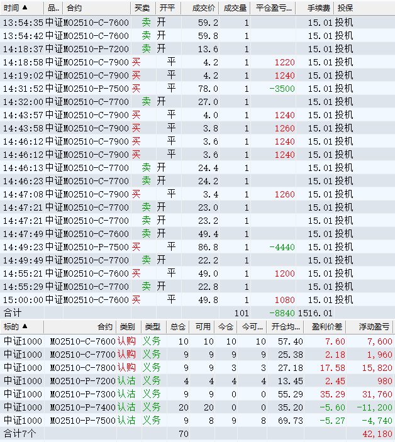
Task: Click the 42,180 total floating profit cell
Action: click(x=377, y=434)
